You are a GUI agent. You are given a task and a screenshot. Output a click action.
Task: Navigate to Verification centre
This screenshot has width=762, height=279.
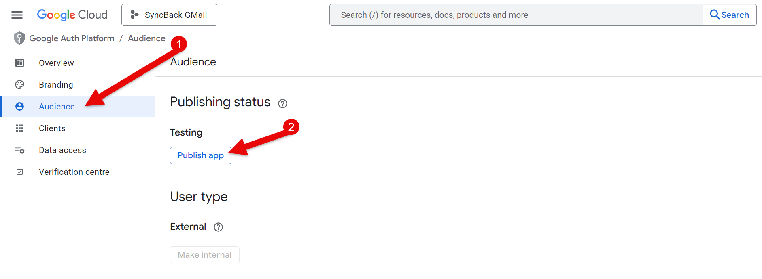click(74, 172)
